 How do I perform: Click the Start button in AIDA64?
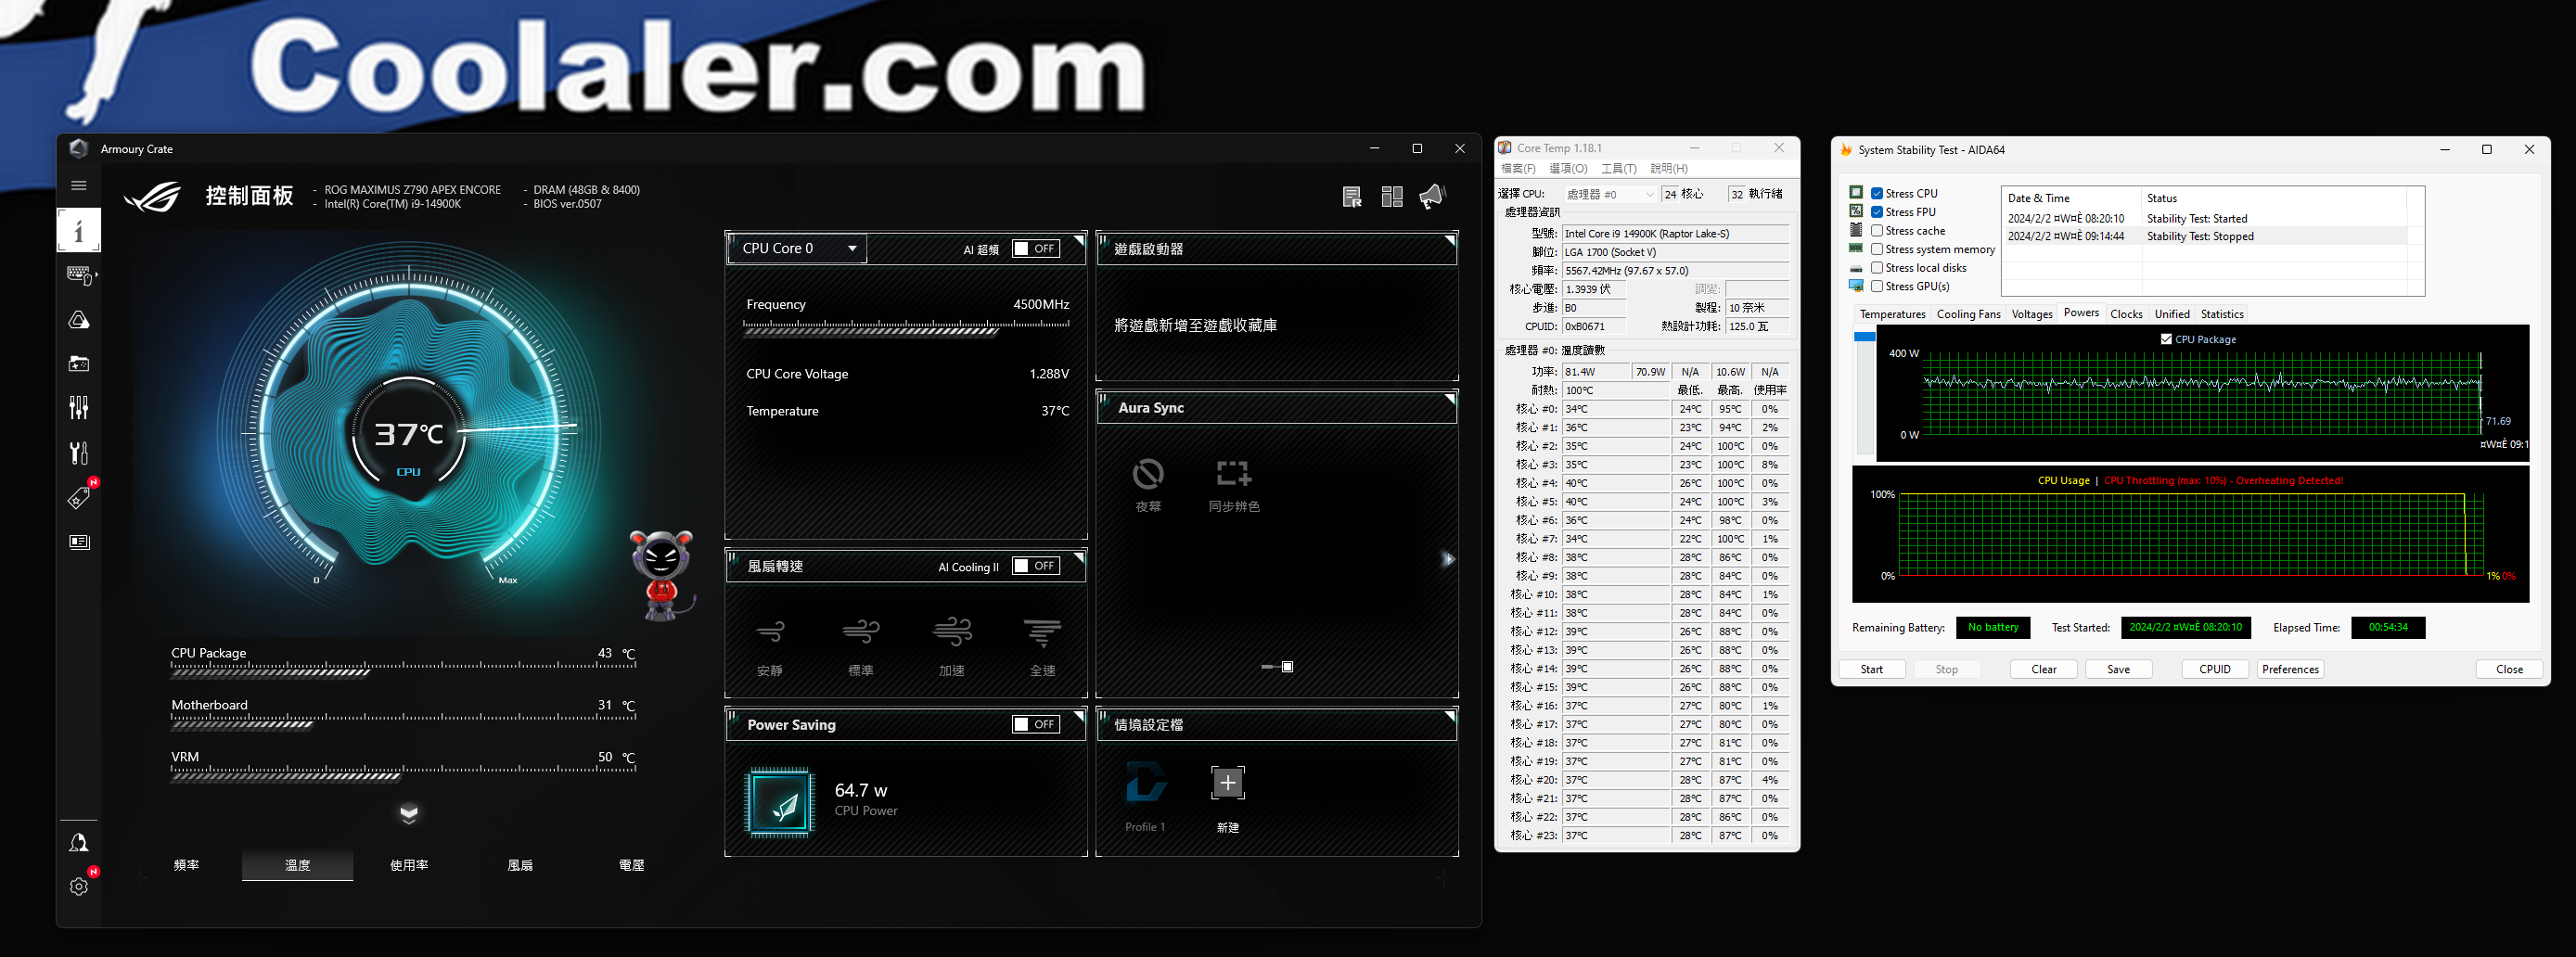[1872, 669]
